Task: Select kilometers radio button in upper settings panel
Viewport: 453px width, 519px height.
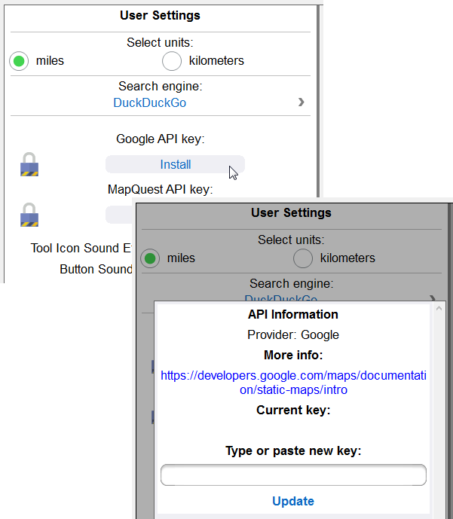Action: [x=172, y=61]
